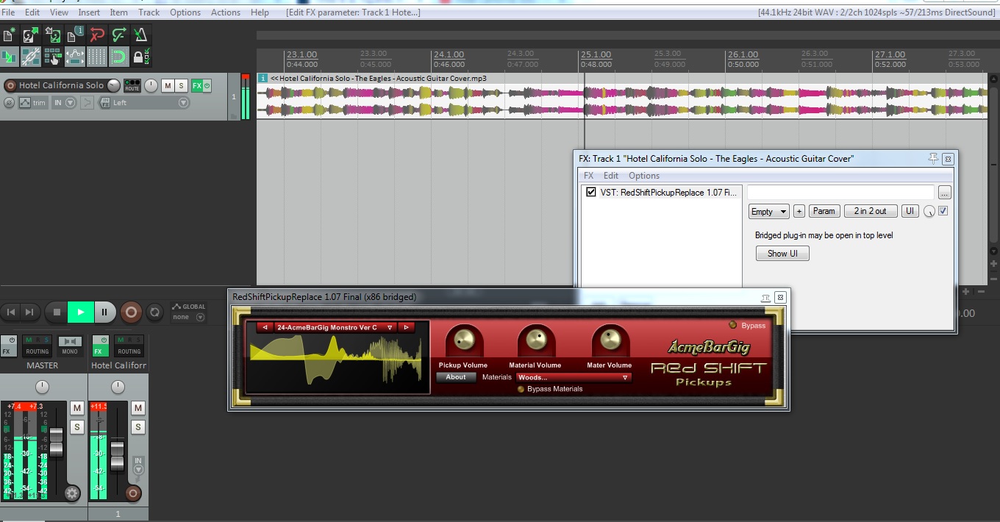Viewport: 1000px width, 522px height.
Task: Toggle the Locking padlock icon
Action: tap(140, 57)
